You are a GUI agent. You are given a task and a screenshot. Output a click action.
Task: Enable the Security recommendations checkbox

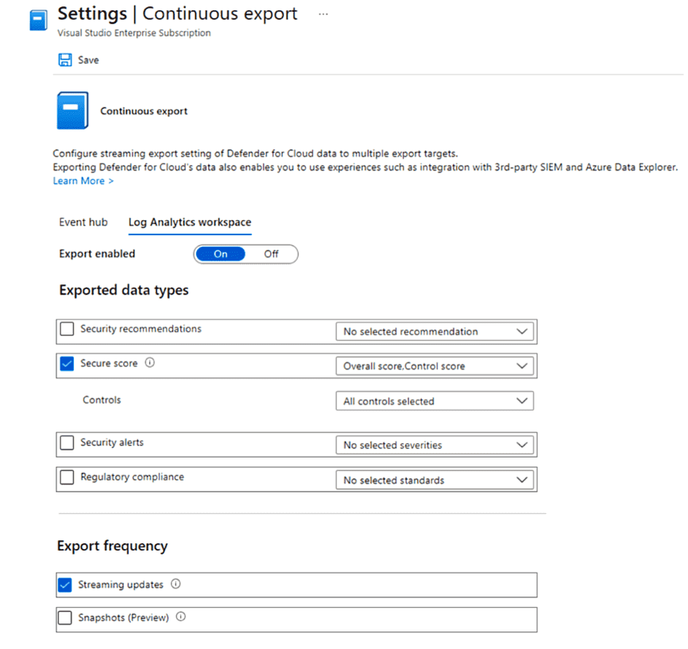tap(68, 329)
